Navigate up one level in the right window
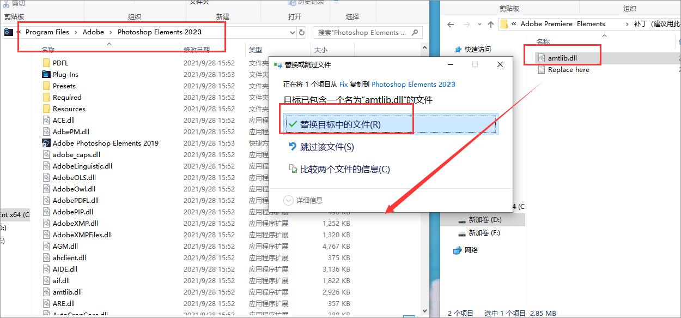The height and width of the screenshot is (318, 681). click(491, 24)
